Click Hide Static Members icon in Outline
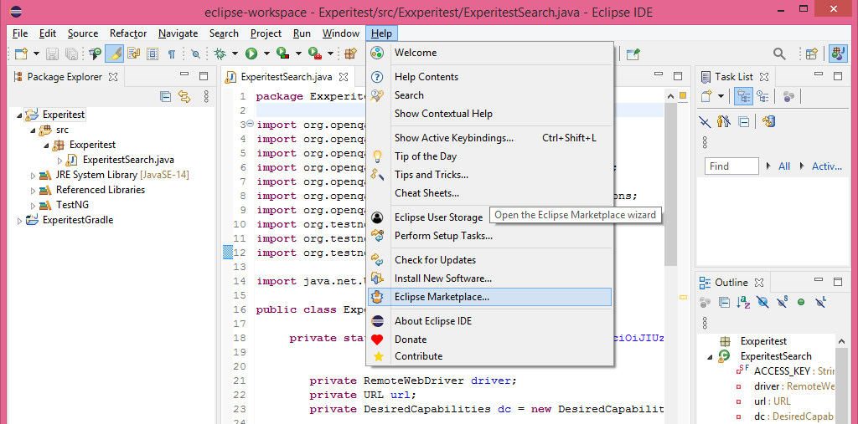858x424 pixels. [782, 302]
